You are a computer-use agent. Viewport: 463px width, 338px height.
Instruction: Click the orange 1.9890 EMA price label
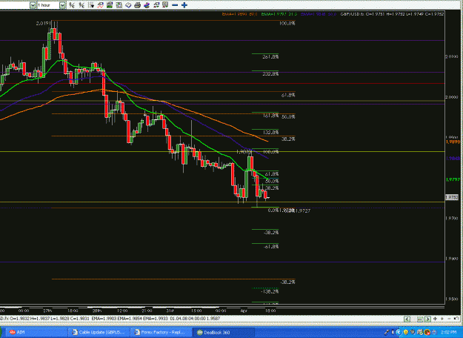[x=453, y=142]
